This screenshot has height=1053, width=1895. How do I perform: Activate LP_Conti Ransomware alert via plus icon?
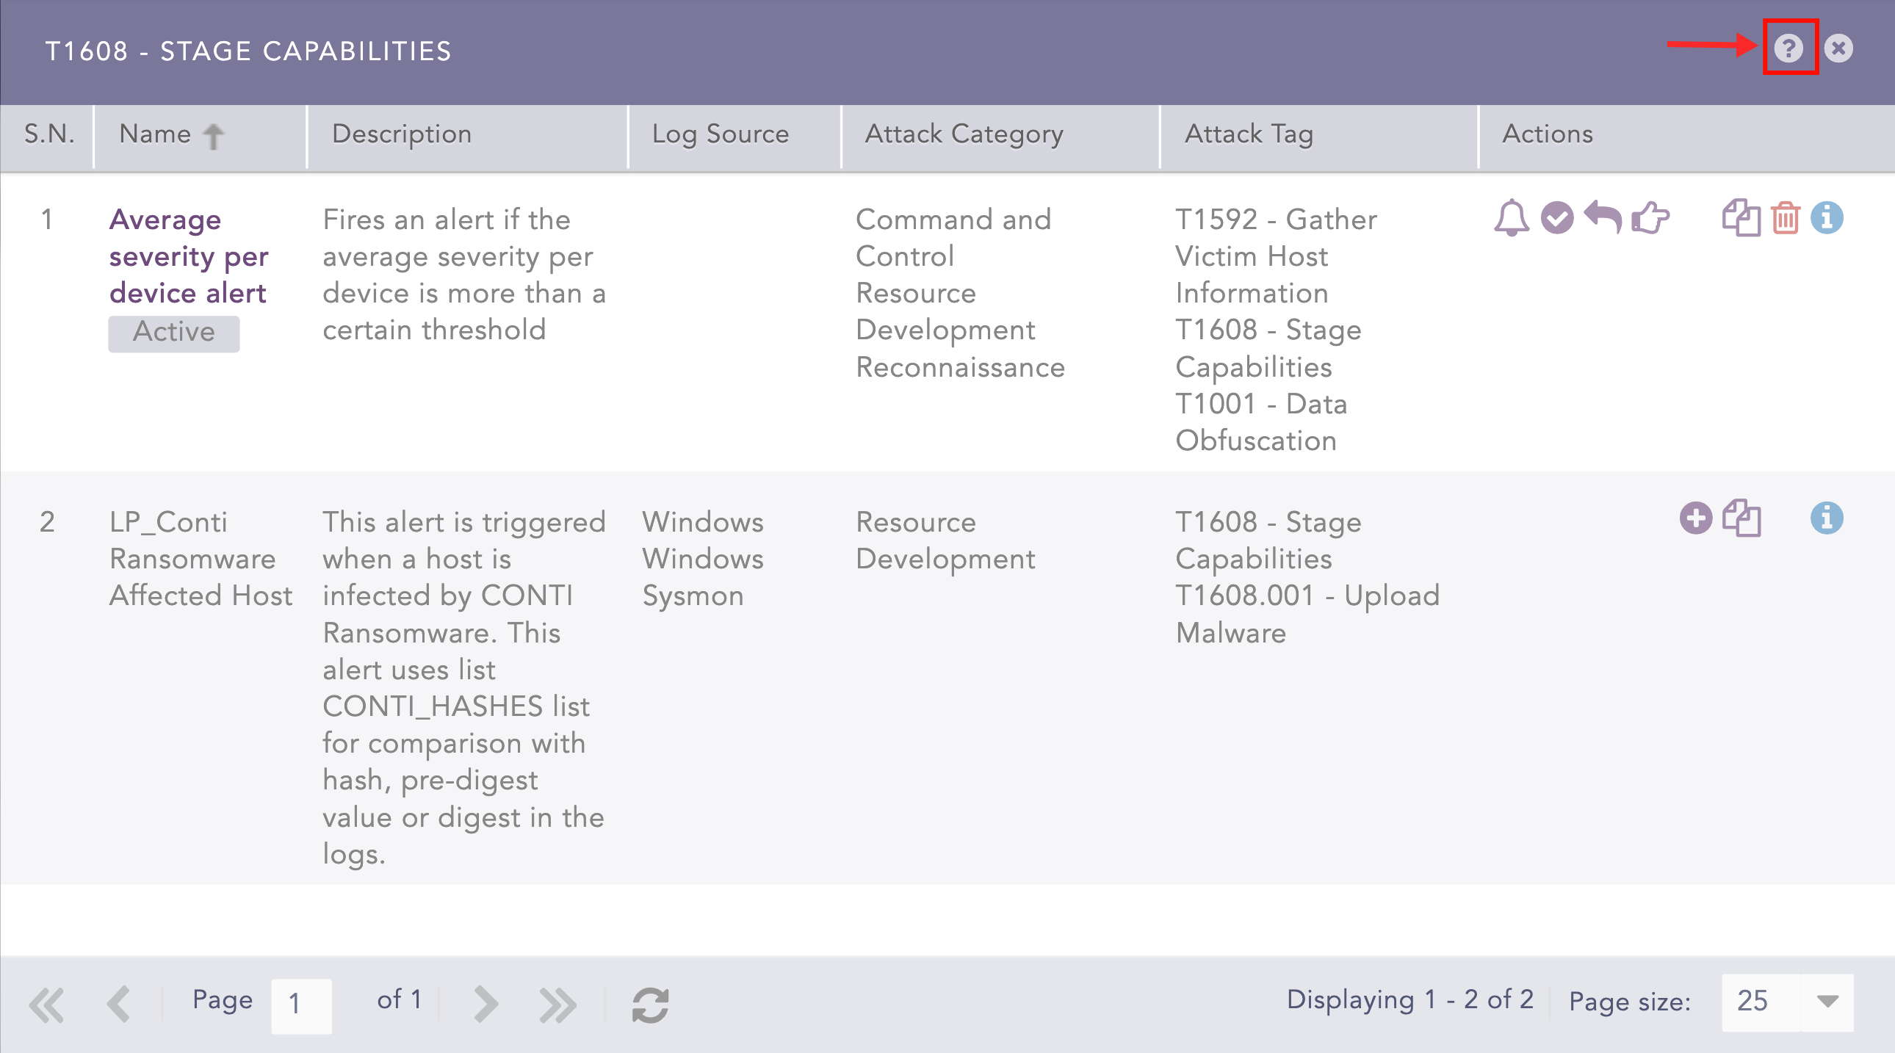tap(1697, 520)
